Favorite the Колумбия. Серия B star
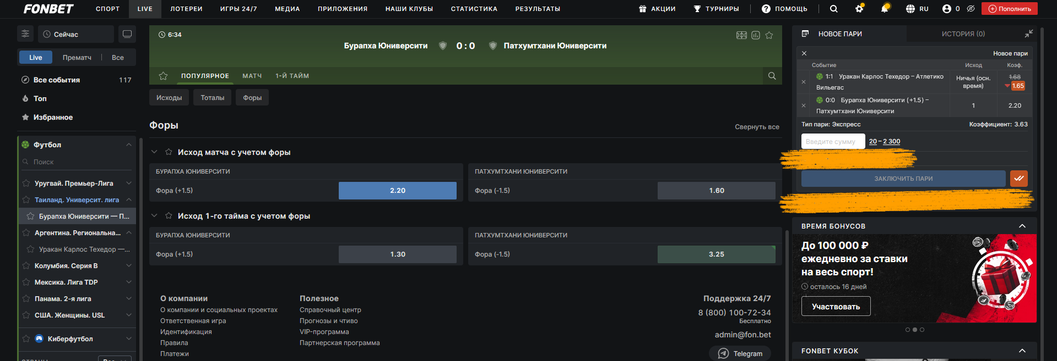This screenshot has width=1057, height=361. point(26,265)
